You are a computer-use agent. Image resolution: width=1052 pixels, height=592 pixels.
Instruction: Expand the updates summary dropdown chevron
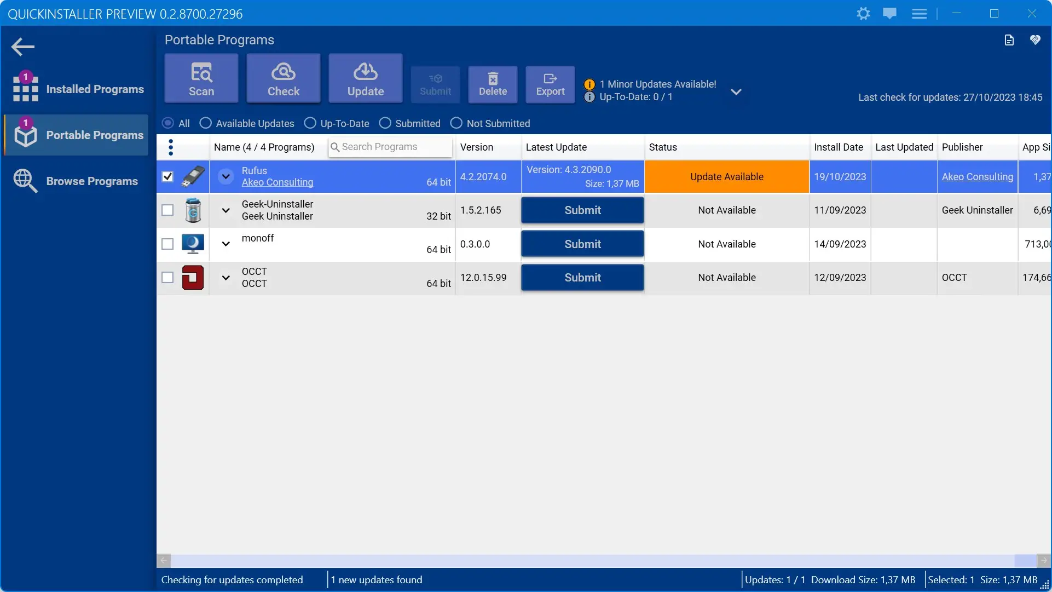pyautogui.click(x=736, y=91)
